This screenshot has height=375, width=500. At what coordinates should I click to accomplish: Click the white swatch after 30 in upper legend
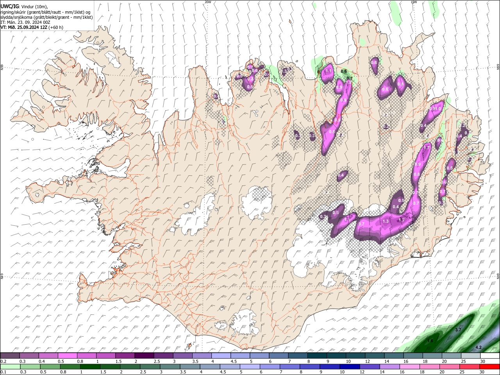click(x=490, y=356)
